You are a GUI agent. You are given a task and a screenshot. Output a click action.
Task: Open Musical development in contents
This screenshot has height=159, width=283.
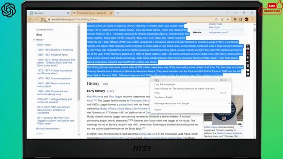(47, 129)
